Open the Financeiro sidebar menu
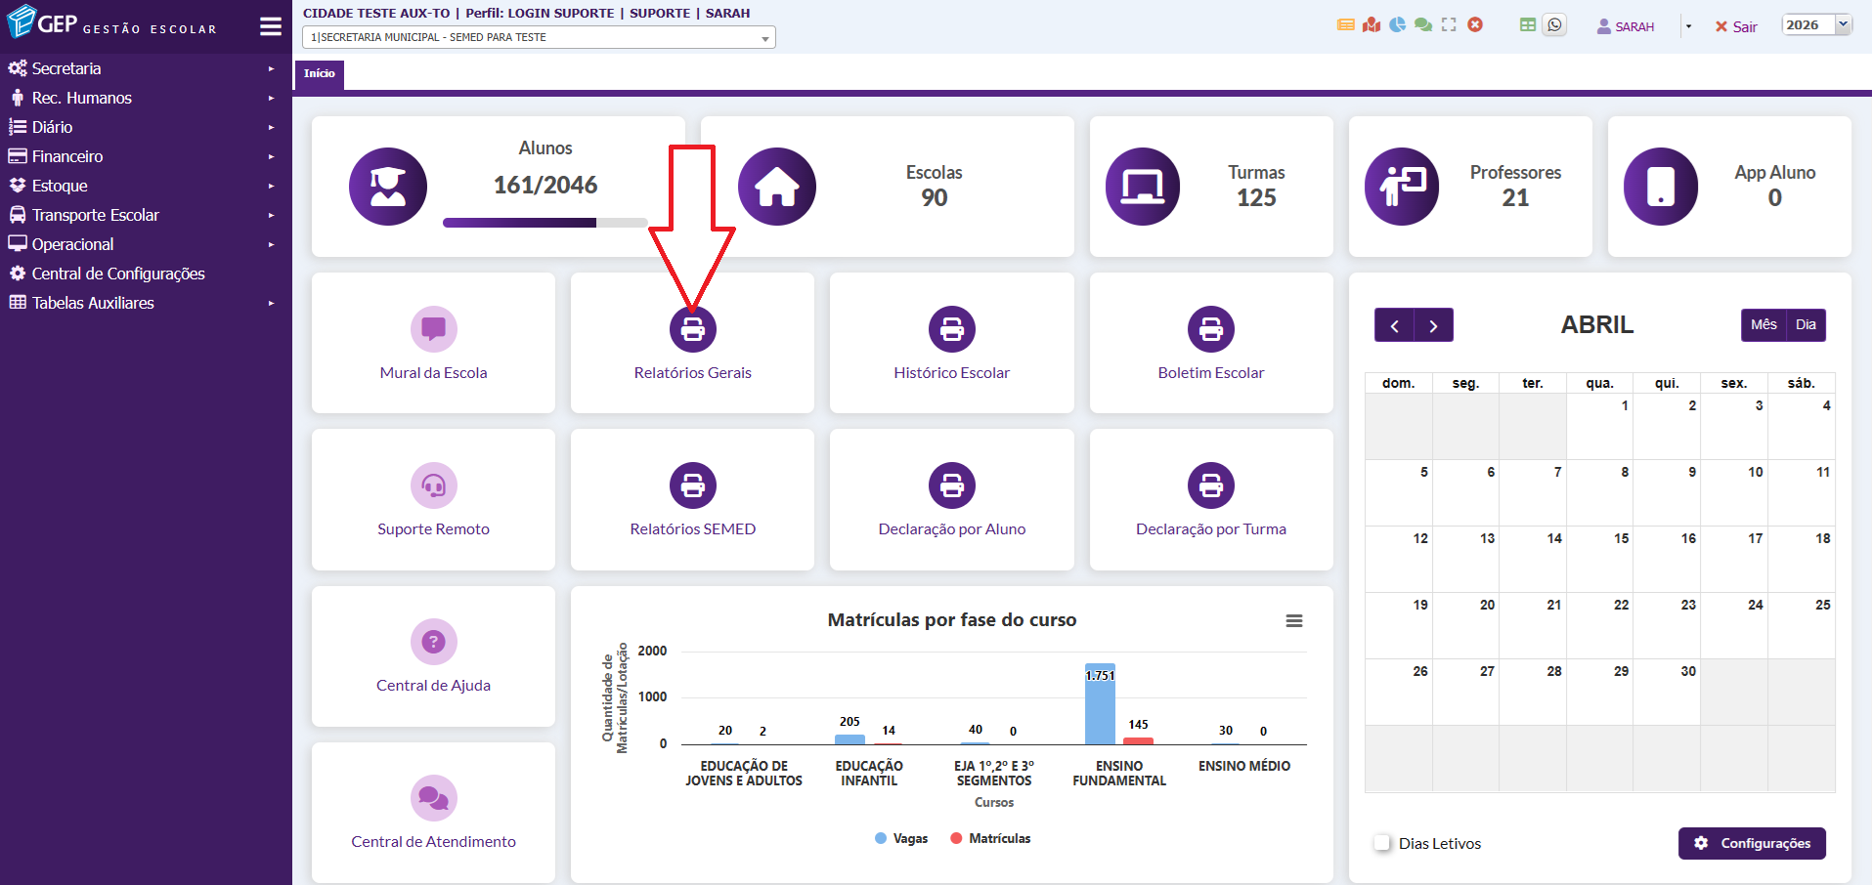This screenshot has height=885, width=1872. click(67, 156)
